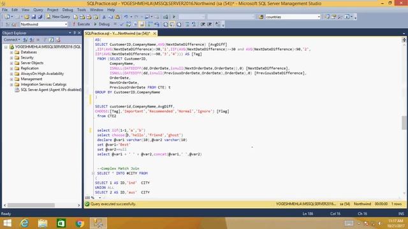Open Google Chrome from the taskbar
Screen dimensions: 408x229
(x=80, y=223)
